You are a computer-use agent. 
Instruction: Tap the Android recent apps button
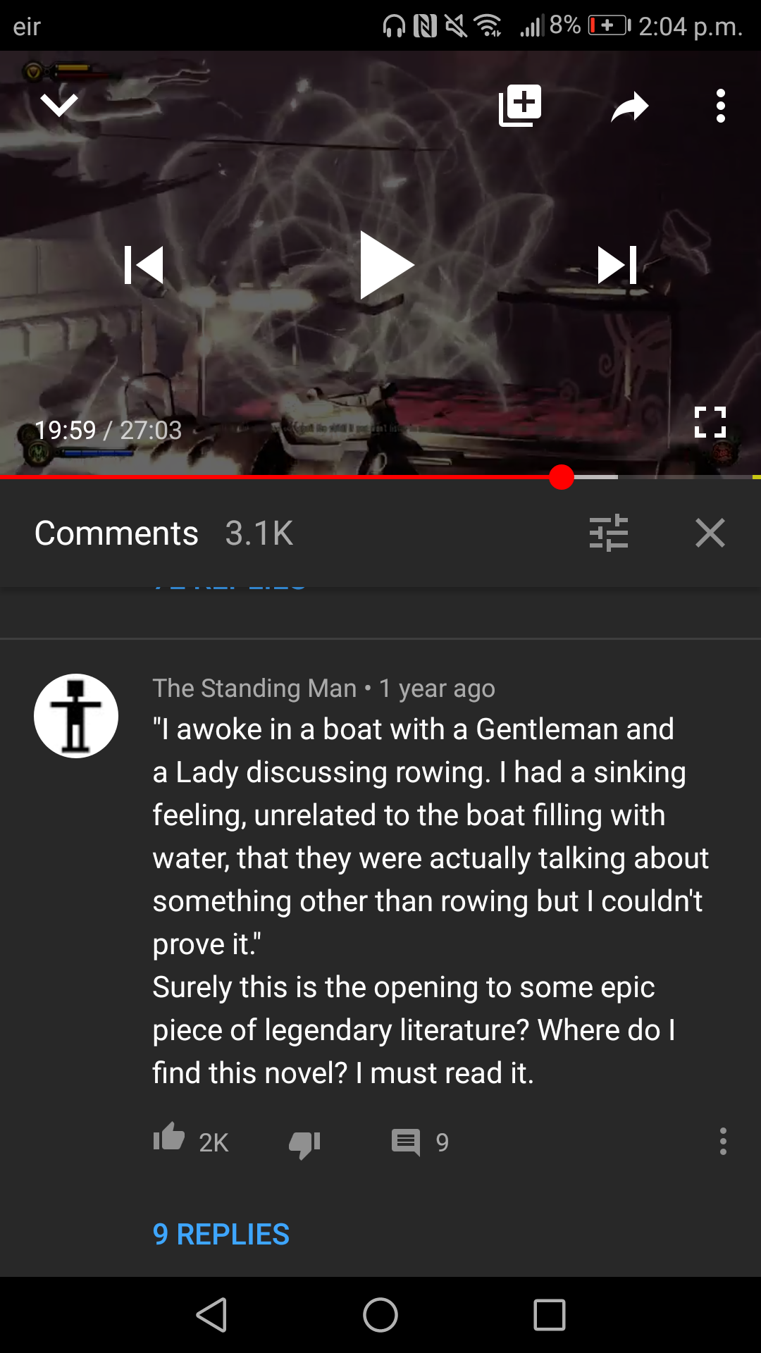point(550,1315)
